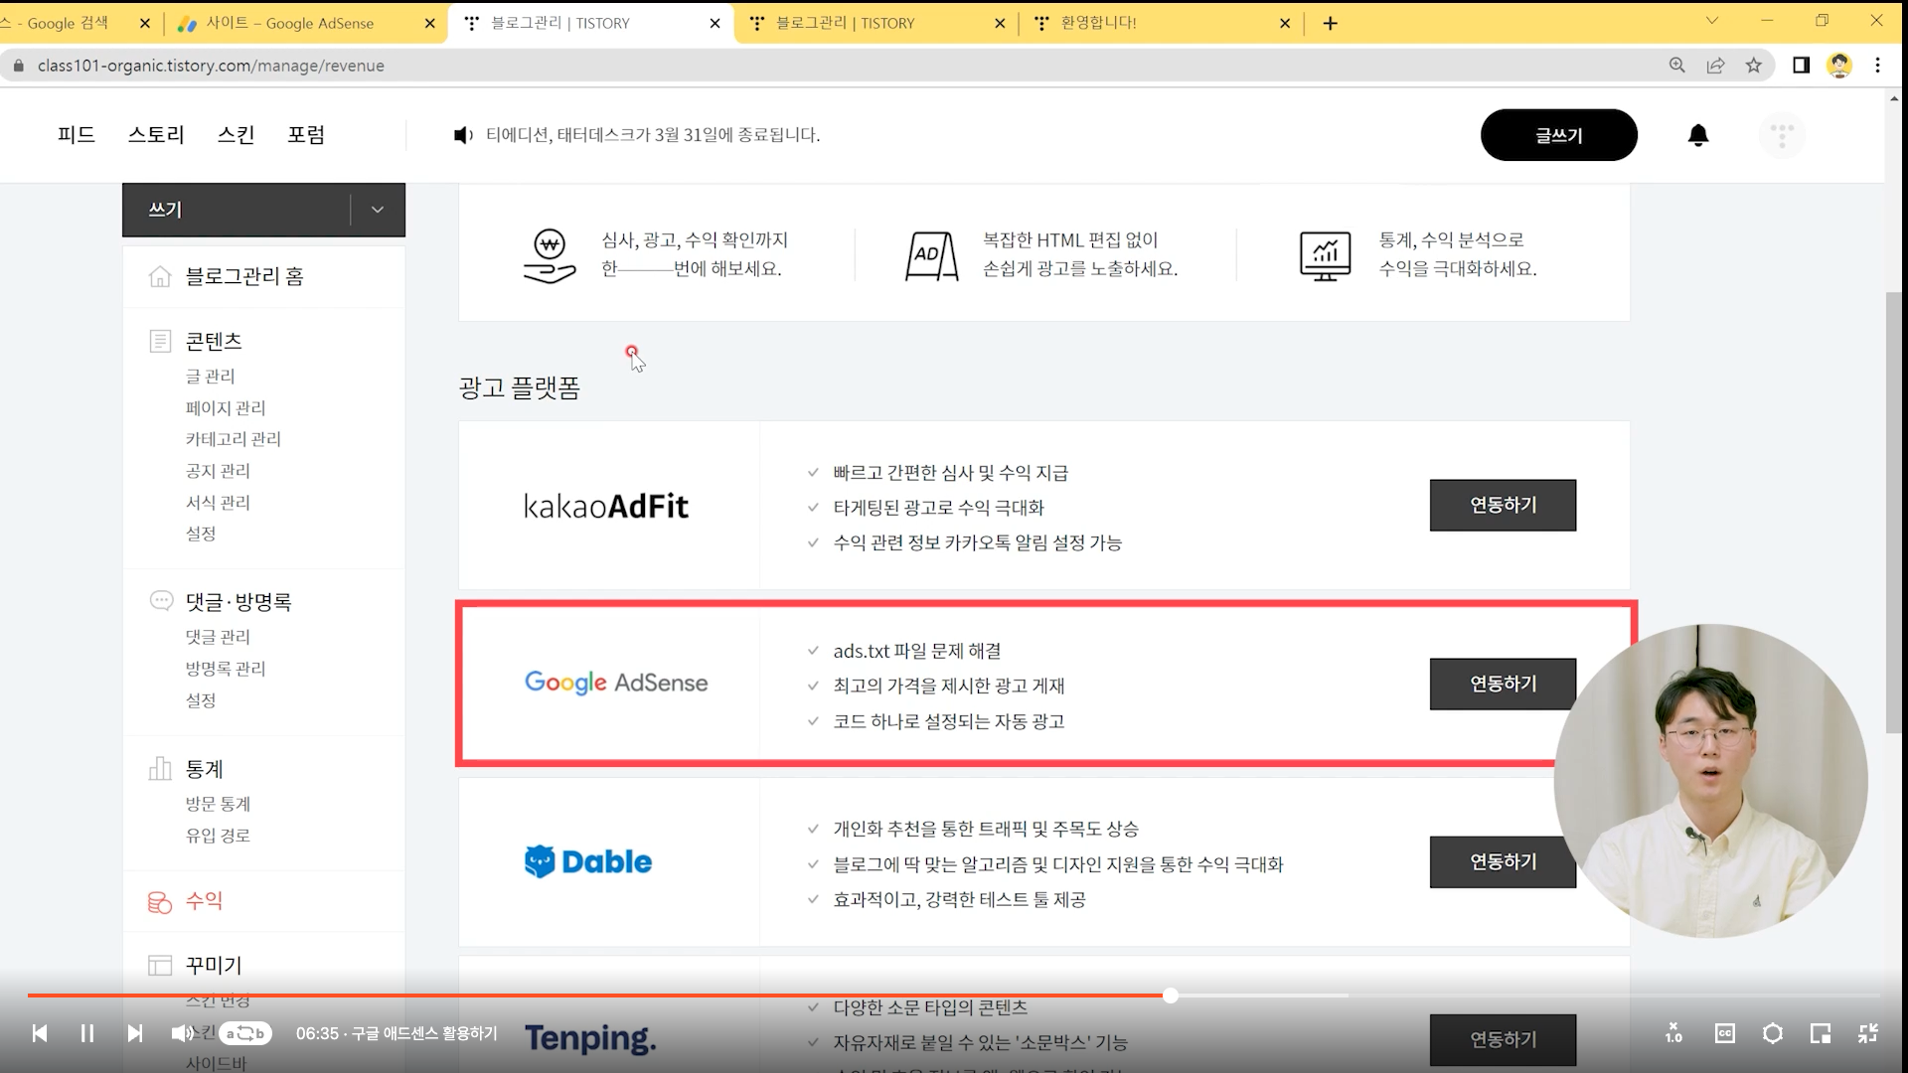Image resolution: width=1908 pixels, height=1073 pixels.
Task: Bookmark this page with the star icon
Action: [1754, 66]
